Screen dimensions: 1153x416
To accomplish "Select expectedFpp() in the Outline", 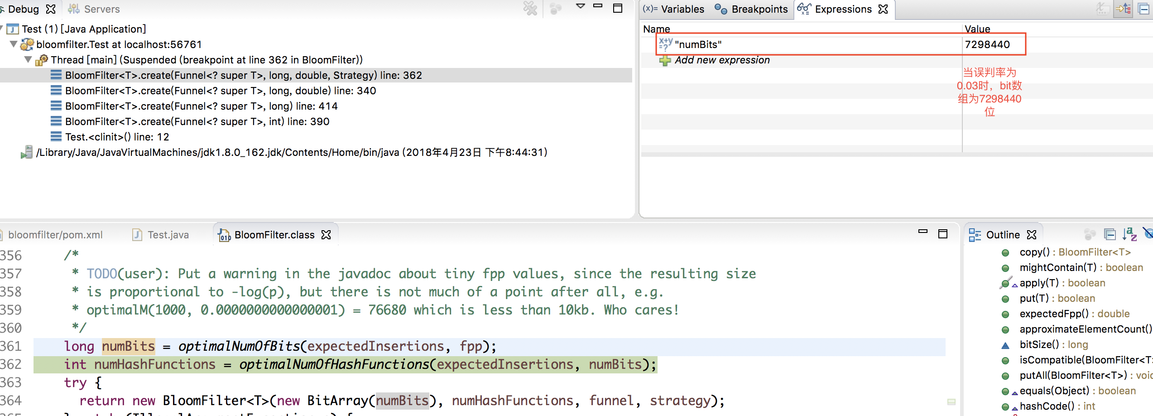I will 1075,314.
